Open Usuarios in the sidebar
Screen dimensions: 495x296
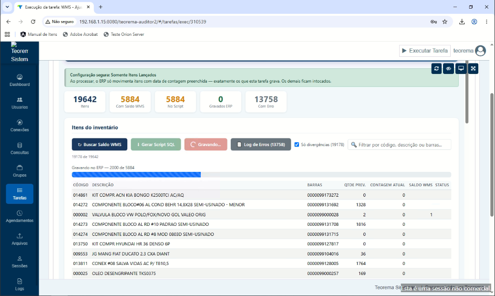pos(20,103)
